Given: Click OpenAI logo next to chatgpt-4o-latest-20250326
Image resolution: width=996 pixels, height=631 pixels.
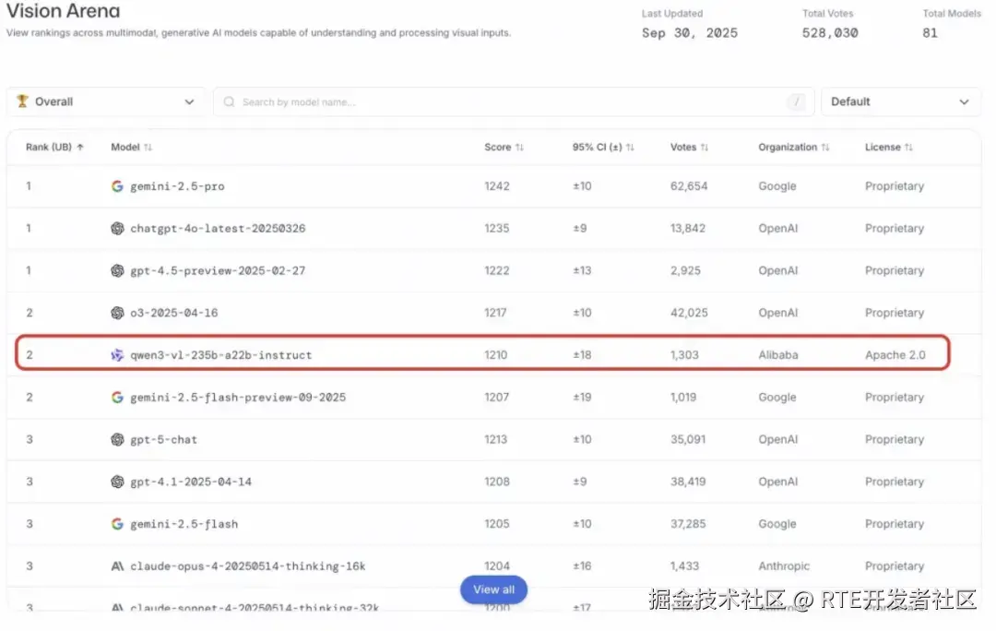Looking at the screenshot, I should pos(117,228).
